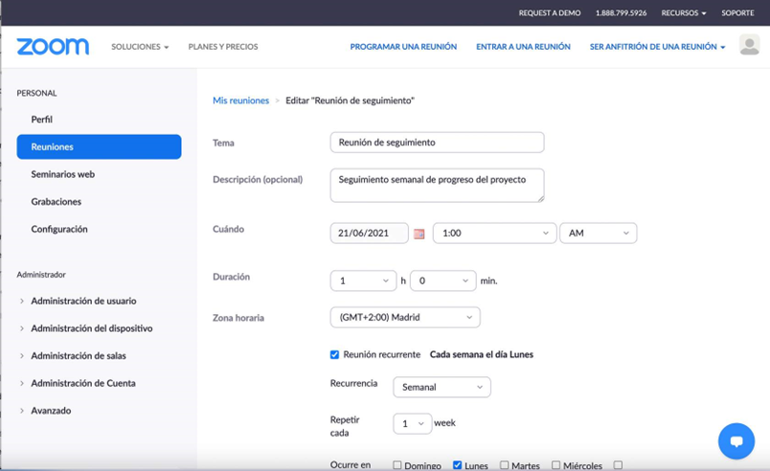Image resolution: width=770 pixels, height=471 pixels.
Task: Open the Repetir cada week dropdown
Action: (x=413, y=423)
